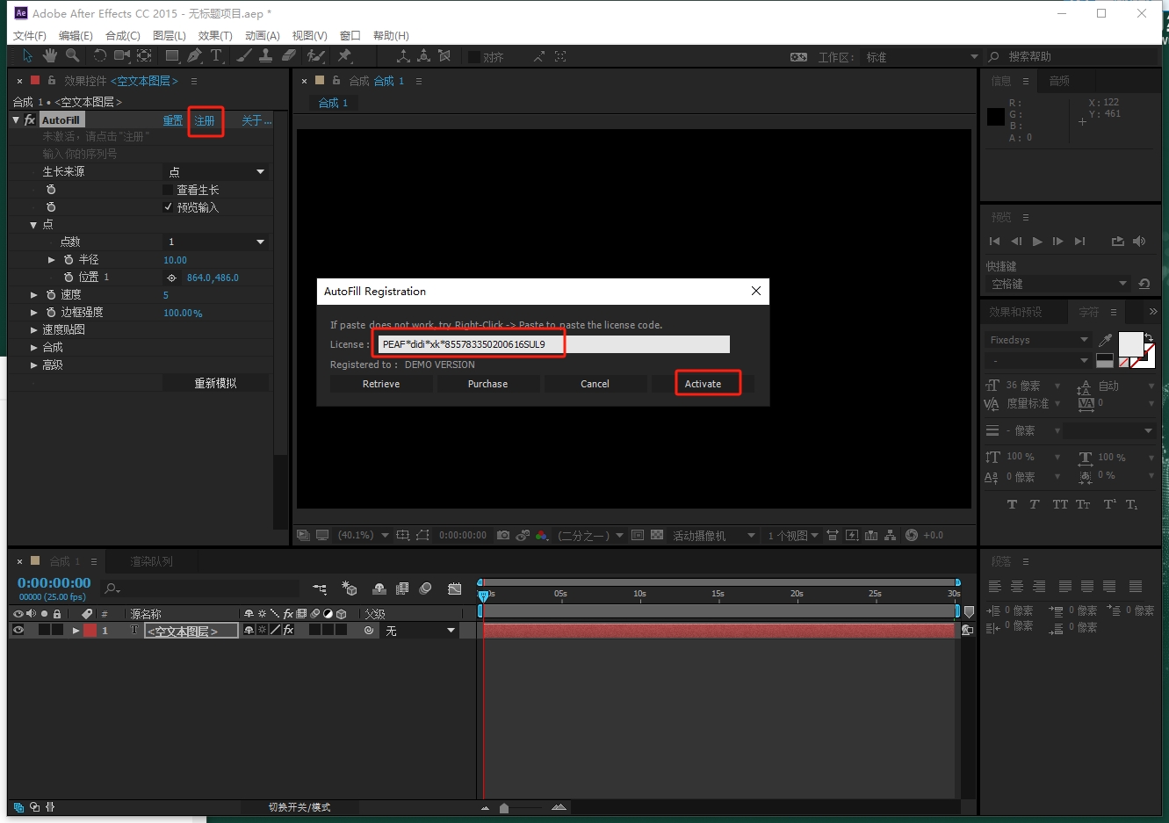Select the Puppet Pin tool
1169x823 pixels.
click(344, 56)
